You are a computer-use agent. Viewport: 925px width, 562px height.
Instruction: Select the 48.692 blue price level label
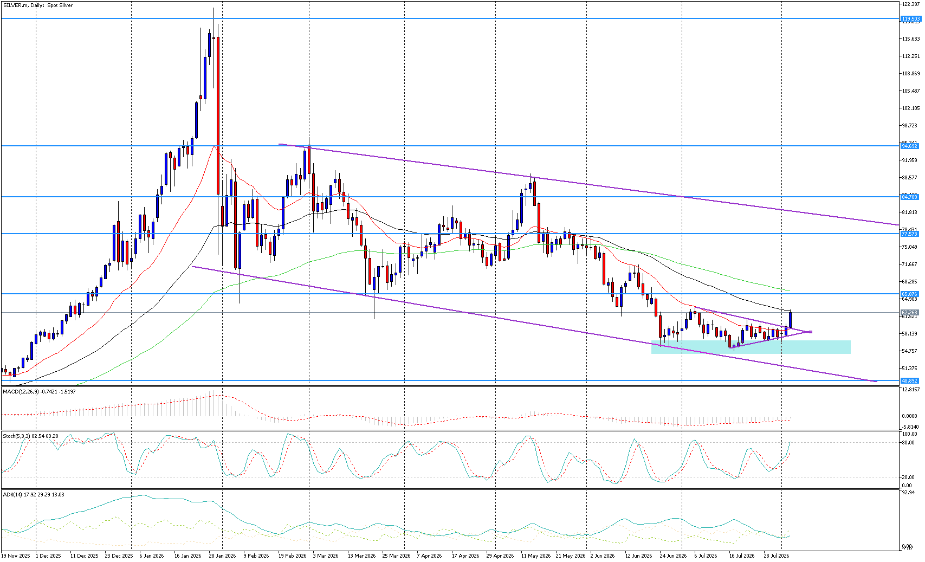pos(910,380)
